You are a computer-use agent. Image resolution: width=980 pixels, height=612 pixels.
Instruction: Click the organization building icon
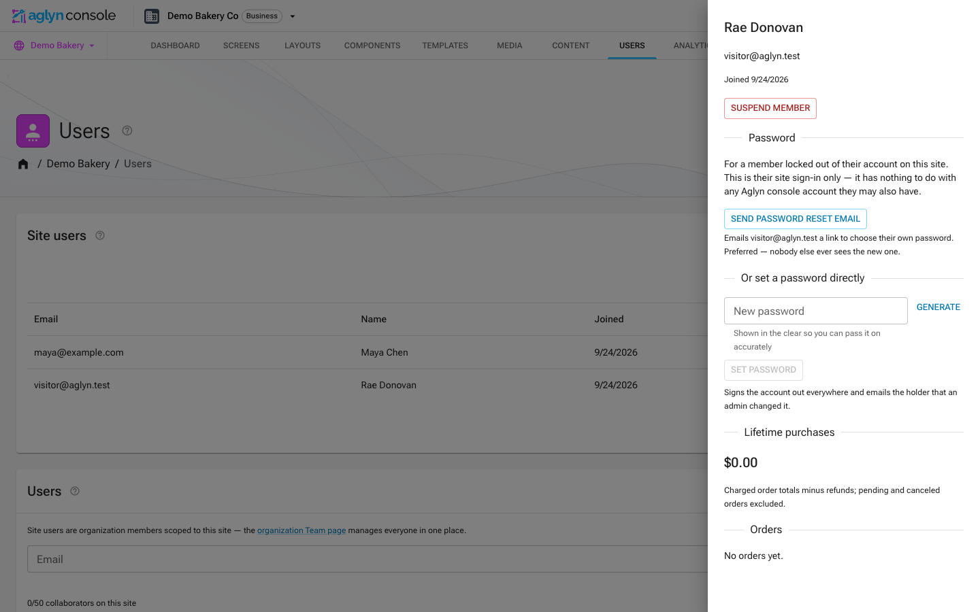pos(152,16)
